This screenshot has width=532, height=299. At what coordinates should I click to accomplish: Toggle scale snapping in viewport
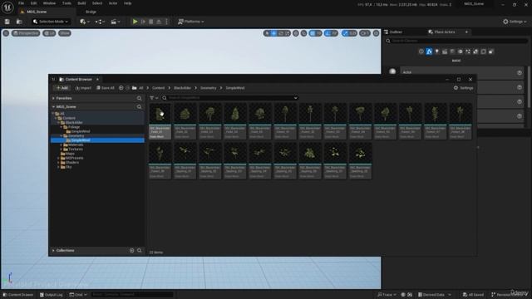coord(346,33)
